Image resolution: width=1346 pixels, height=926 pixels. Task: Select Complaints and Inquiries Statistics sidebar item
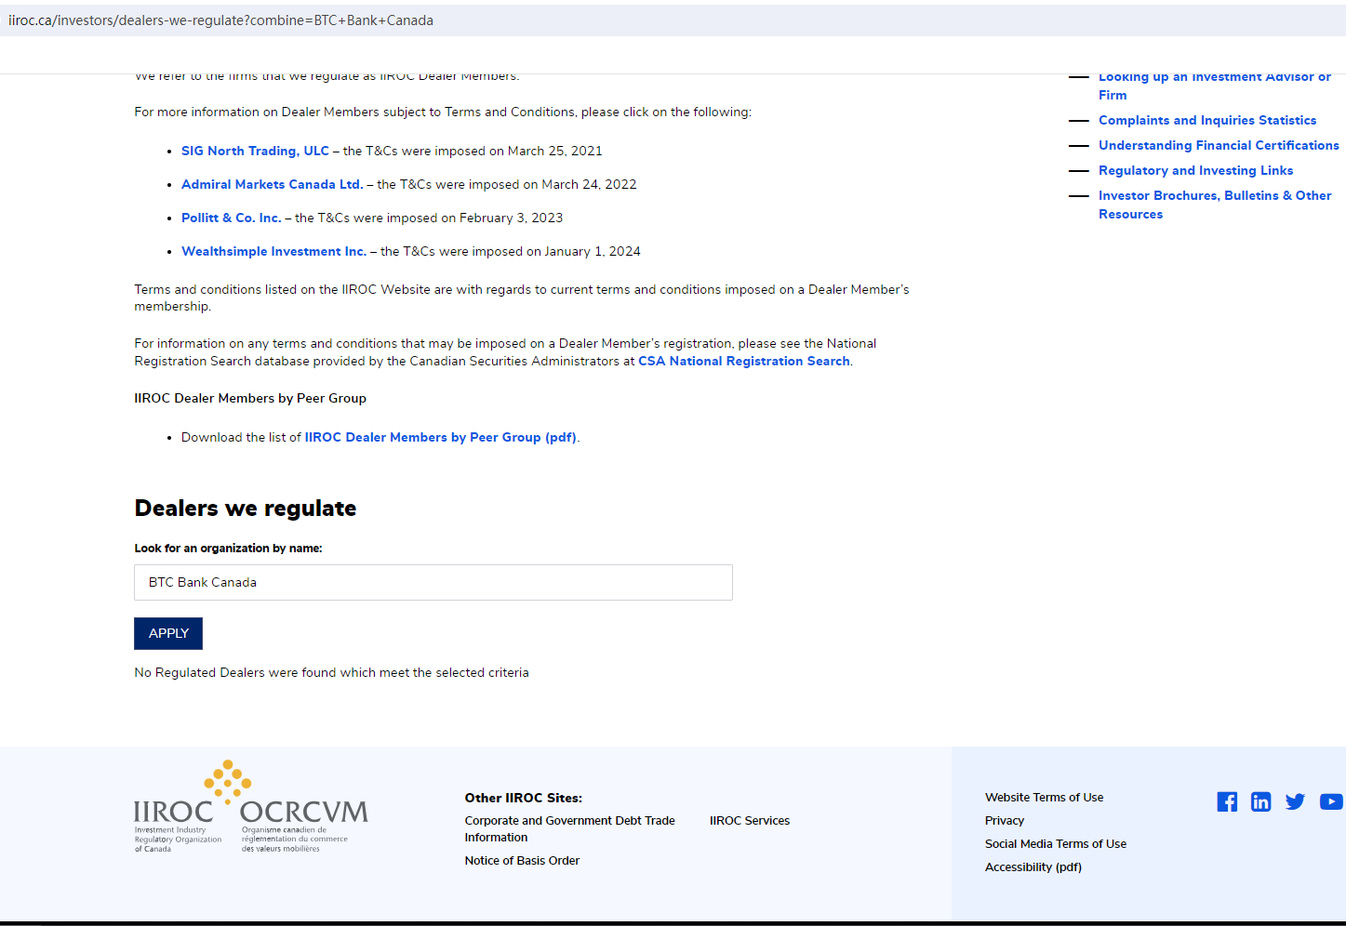click(1206, 120)
